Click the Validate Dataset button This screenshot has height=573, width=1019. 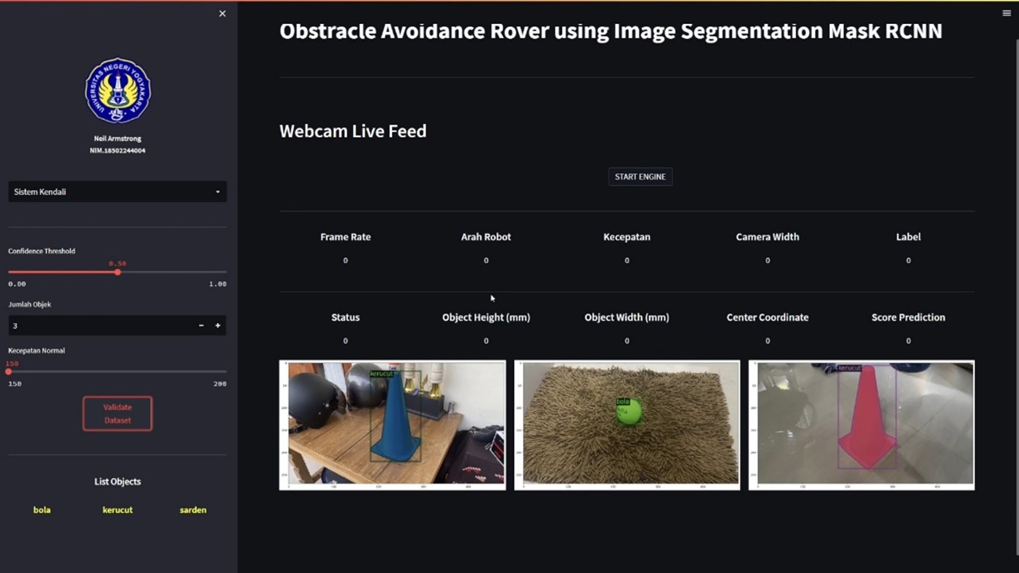pos(117,413)
